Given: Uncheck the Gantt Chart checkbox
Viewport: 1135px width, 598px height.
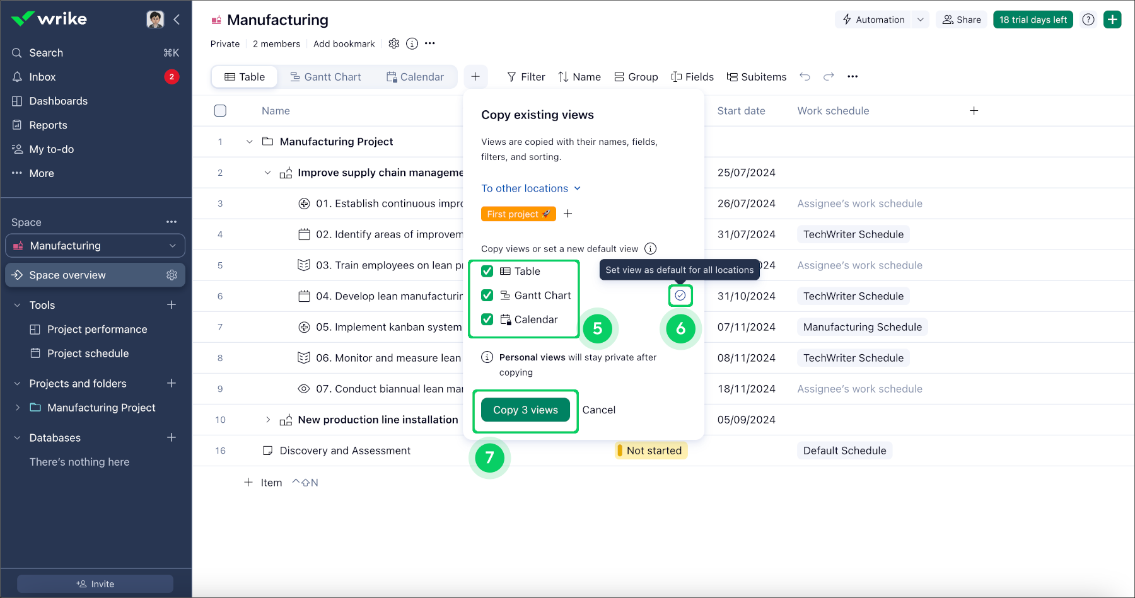Looking at the screenshot, I should point(487,296).
